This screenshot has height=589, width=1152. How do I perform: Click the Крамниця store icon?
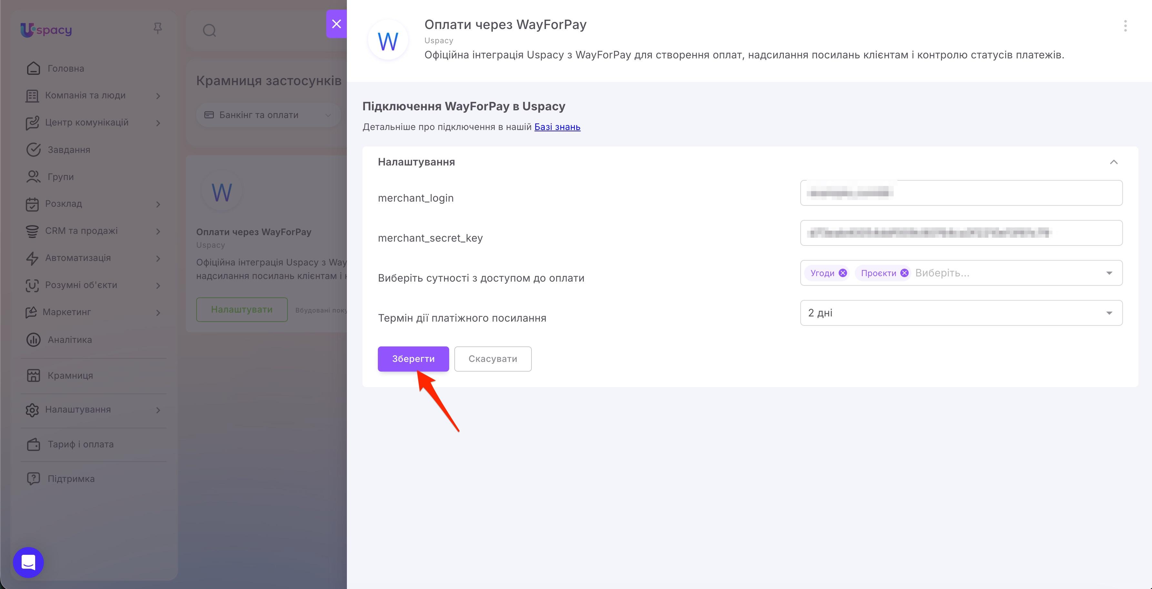[x=33, y=375]
